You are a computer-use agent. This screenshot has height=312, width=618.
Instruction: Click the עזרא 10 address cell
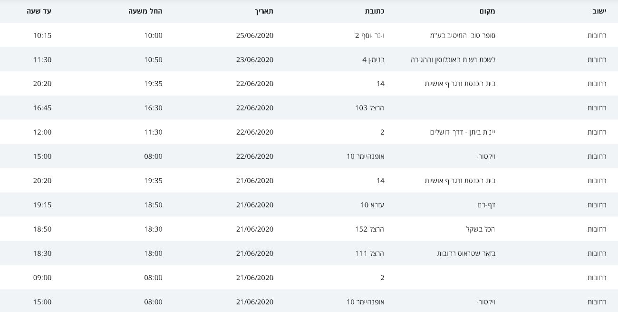pos(372,205)
